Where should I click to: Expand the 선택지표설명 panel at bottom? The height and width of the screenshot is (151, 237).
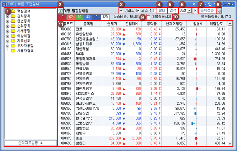[x=28, y=143]
